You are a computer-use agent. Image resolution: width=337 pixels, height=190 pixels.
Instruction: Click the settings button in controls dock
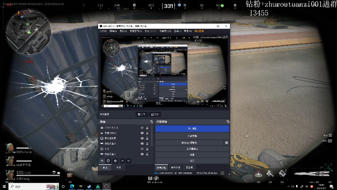coord(192,155)
